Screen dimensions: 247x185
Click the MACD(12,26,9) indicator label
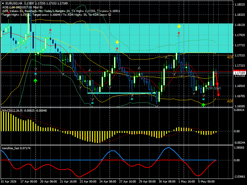[x=24, y=111]
